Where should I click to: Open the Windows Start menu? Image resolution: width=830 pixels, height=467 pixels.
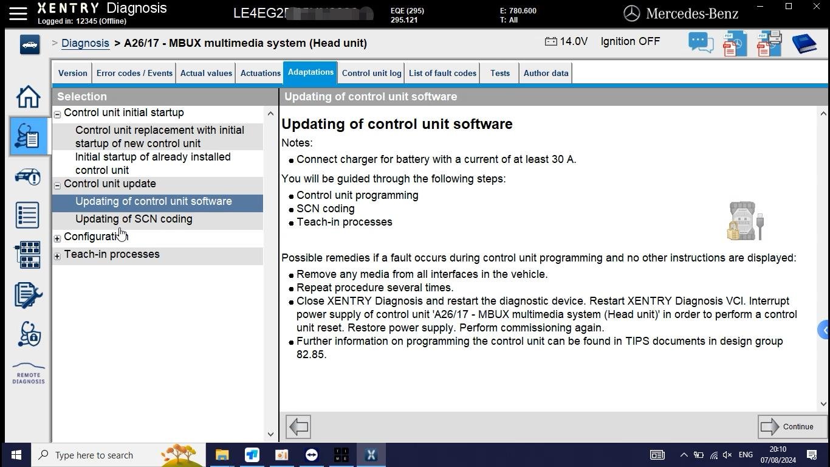[x=16, y=455]
